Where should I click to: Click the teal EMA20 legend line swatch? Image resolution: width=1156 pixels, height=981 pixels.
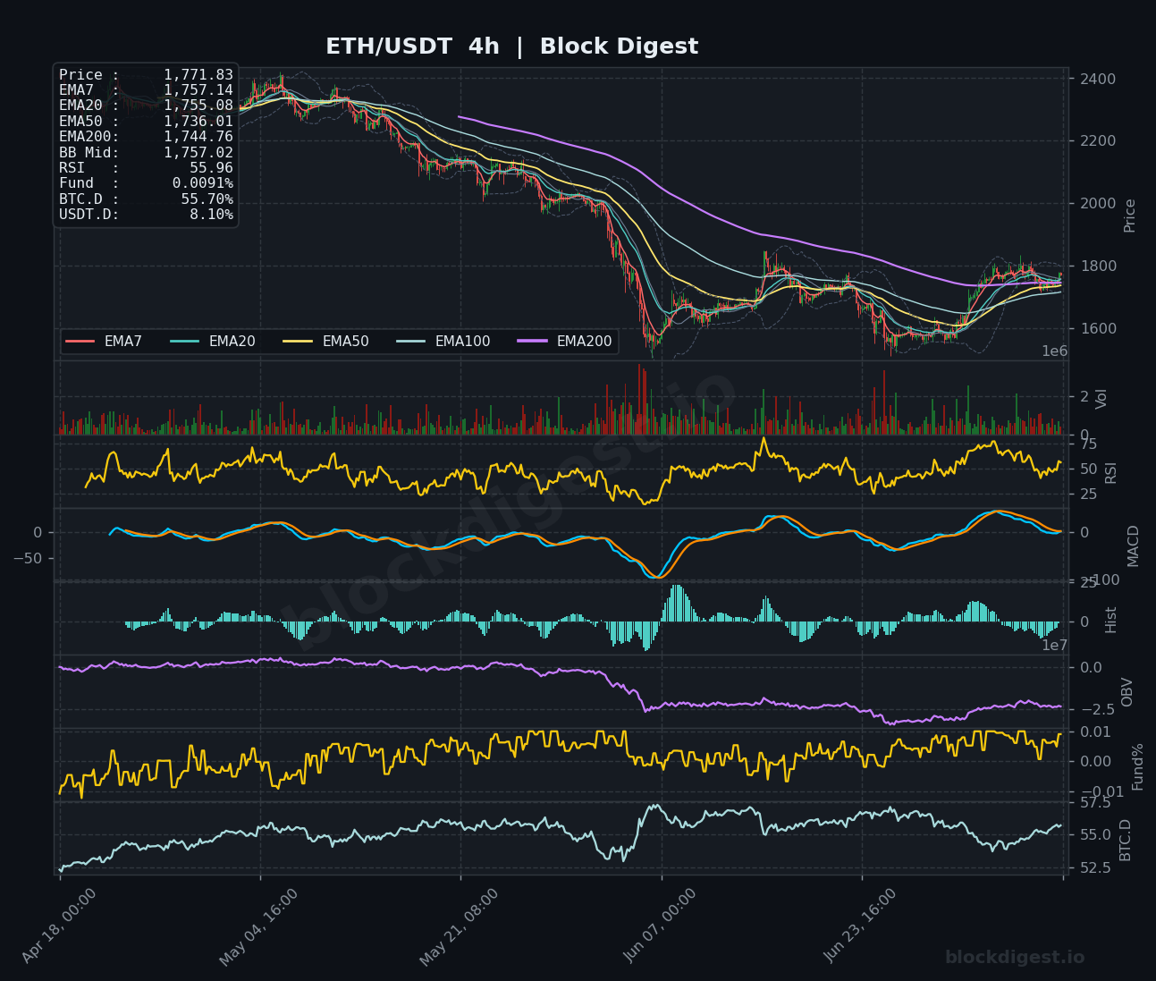pos(185,342)
